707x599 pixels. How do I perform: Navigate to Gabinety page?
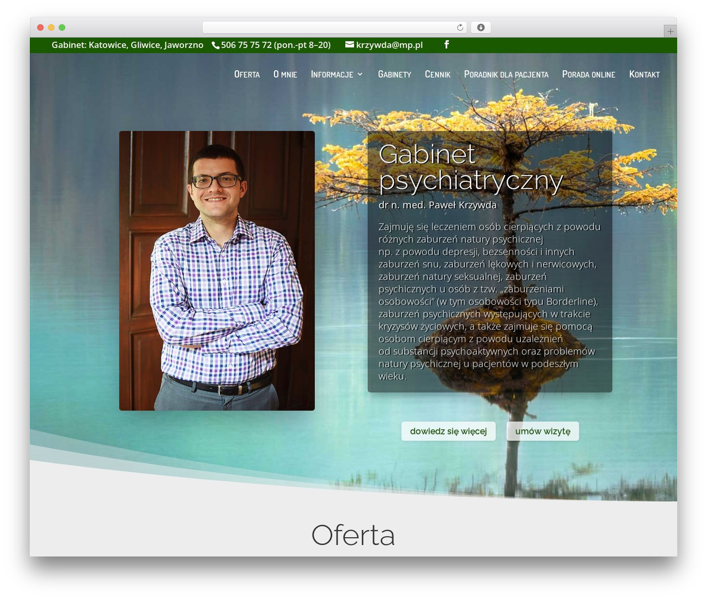tap(394, 74)
